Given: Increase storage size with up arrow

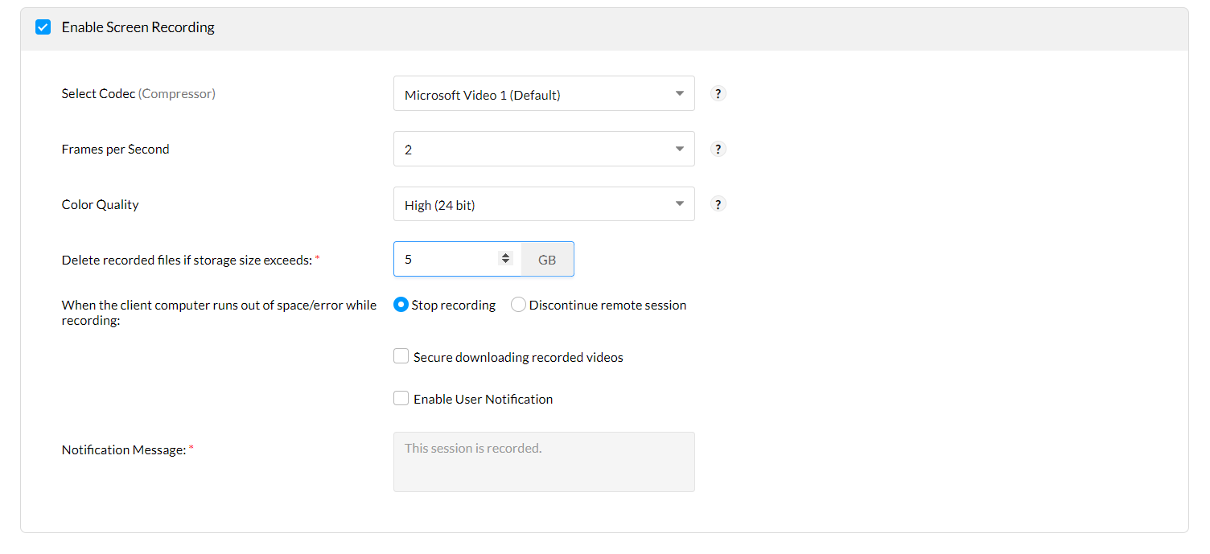Looking at the screenshot, I should (505, 255).
